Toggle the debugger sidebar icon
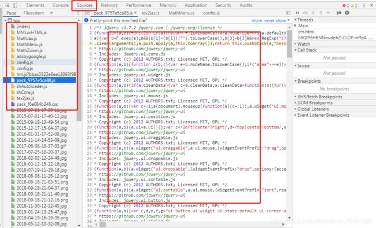Viewport: 376px width, 228px height. (x=288, y=13)
